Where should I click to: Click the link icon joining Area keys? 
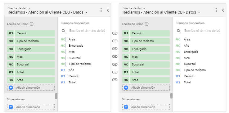pos(115,80)
